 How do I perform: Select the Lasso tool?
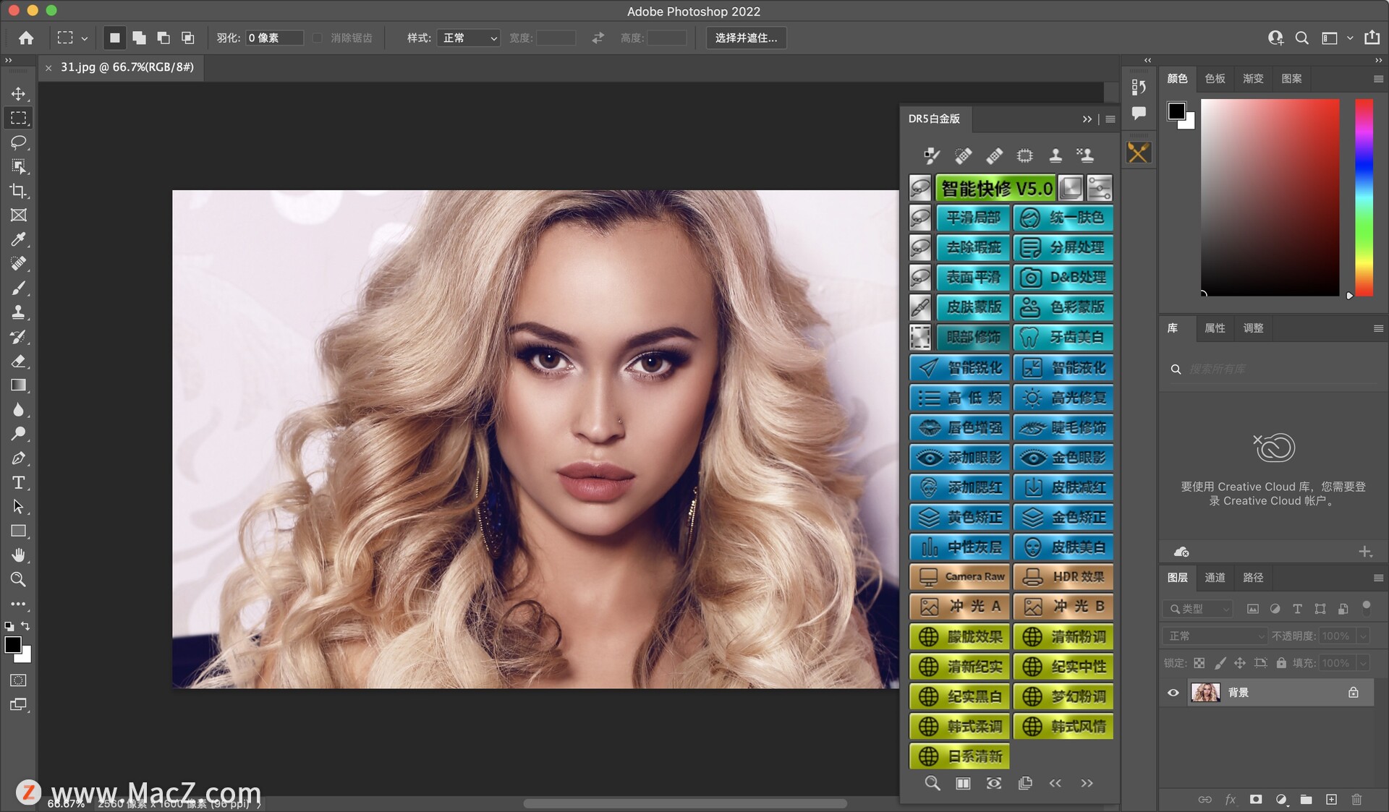coord(19,142)
